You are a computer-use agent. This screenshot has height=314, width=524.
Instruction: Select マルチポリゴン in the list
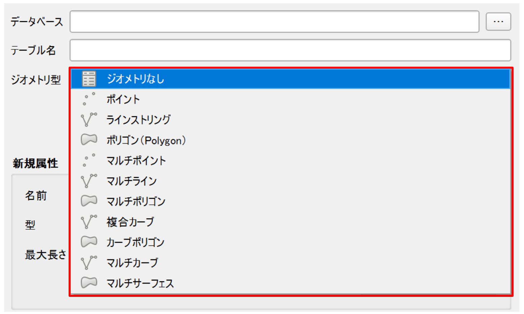pos(291,201)
